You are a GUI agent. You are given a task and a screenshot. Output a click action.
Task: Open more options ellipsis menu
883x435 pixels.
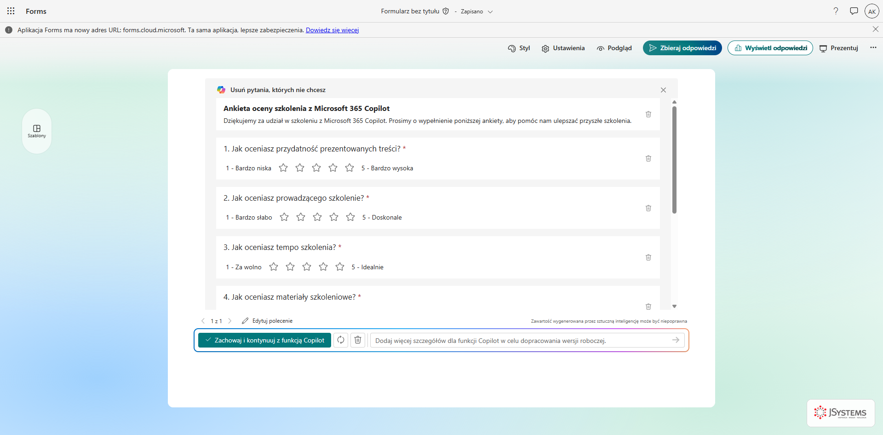click(873, 48)
